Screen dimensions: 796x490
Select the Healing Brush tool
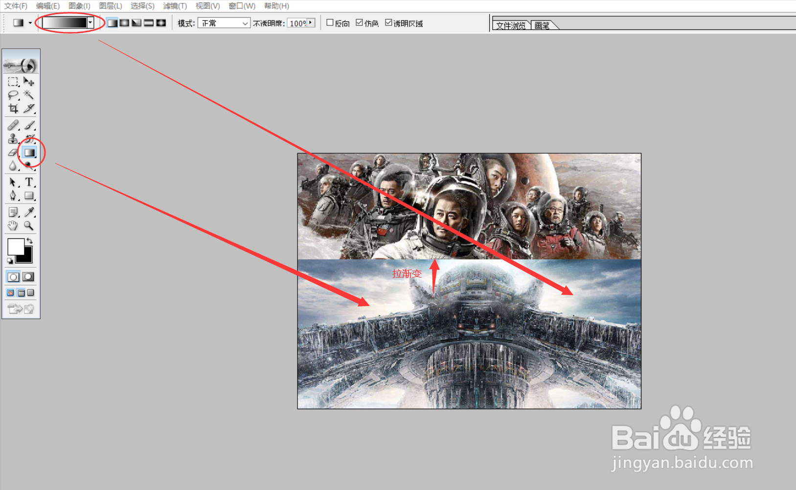13,125
